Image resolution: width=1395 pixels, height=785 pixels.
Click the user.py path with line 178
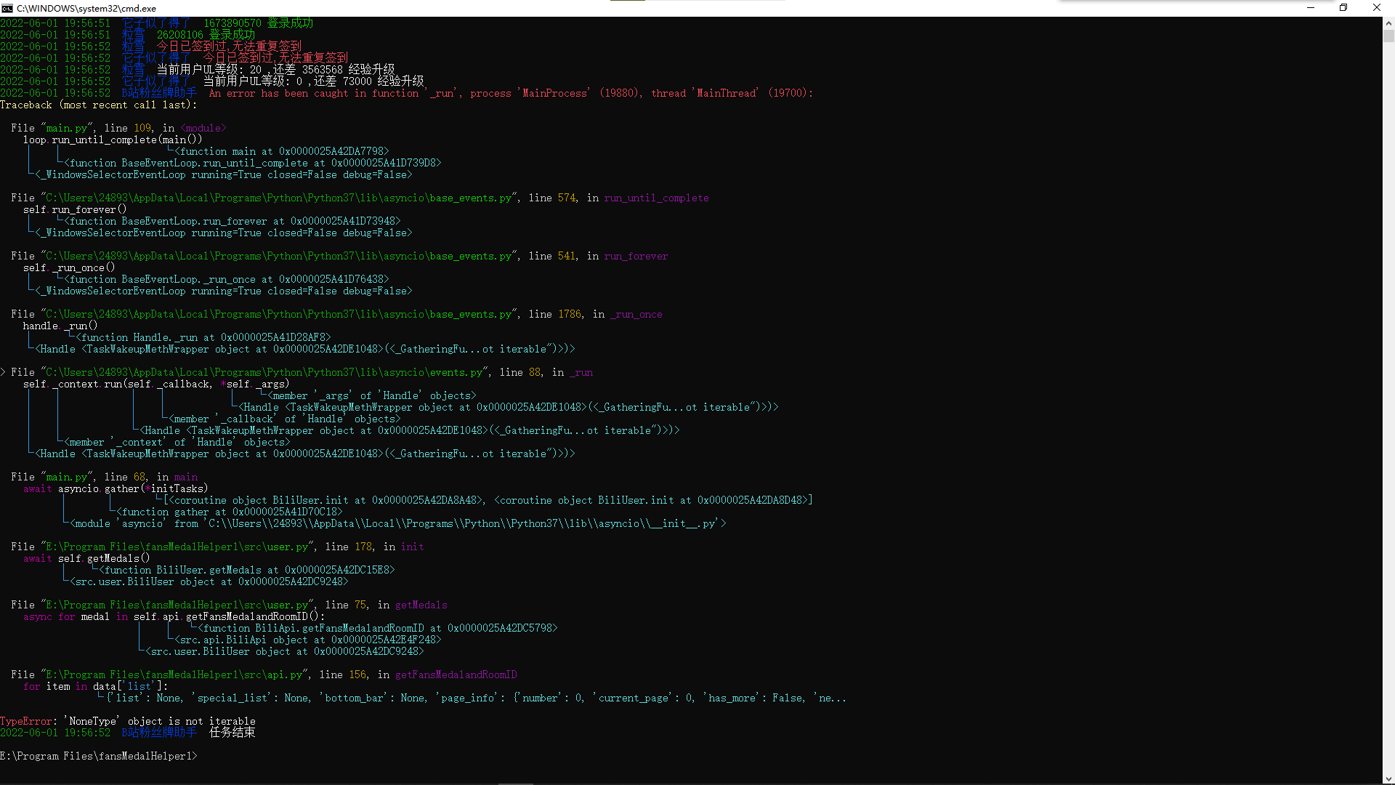tap(217, 547)
